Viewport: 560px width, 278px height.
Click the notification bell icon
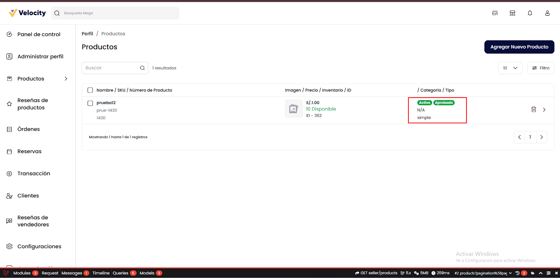pyautogui.click(x=530, y=13)
